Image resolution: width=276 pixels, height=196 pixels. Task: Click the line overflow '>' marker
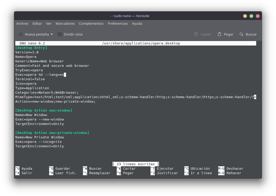255,97
